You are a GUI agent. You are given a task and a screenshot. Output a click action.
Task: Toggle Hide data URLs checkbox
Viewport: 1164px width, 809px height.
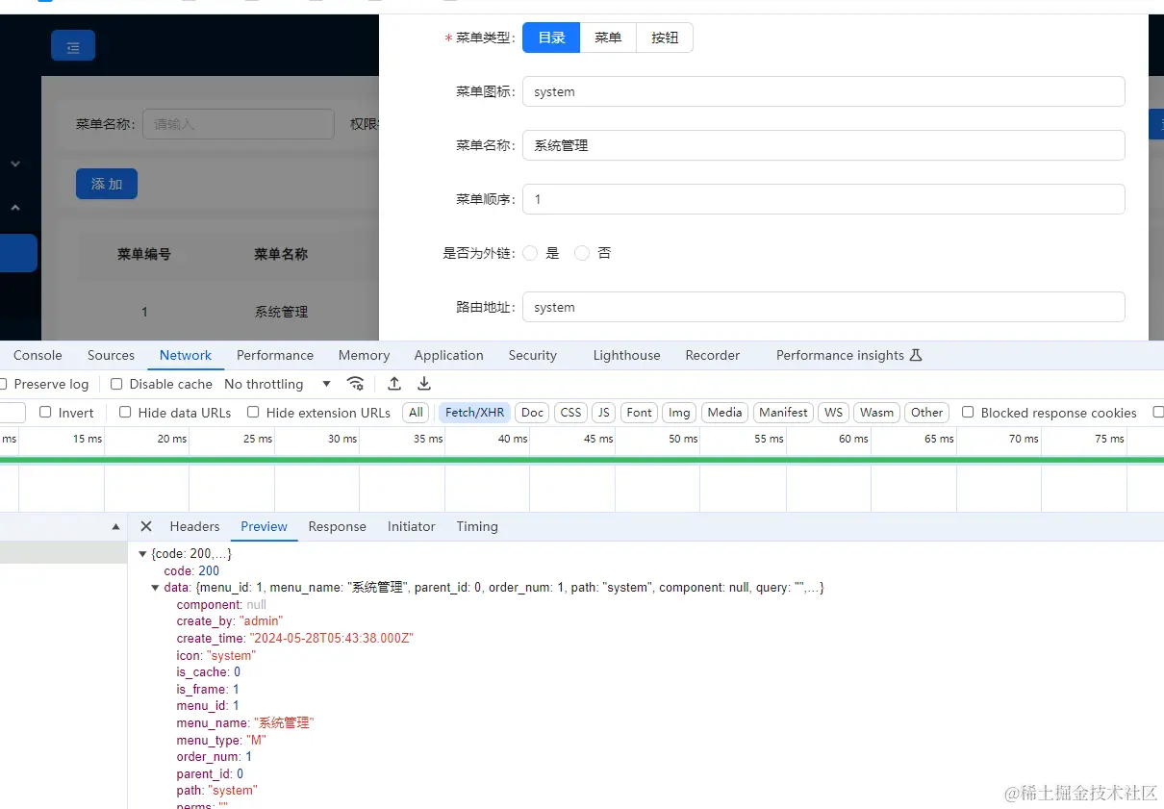(125, 412)
